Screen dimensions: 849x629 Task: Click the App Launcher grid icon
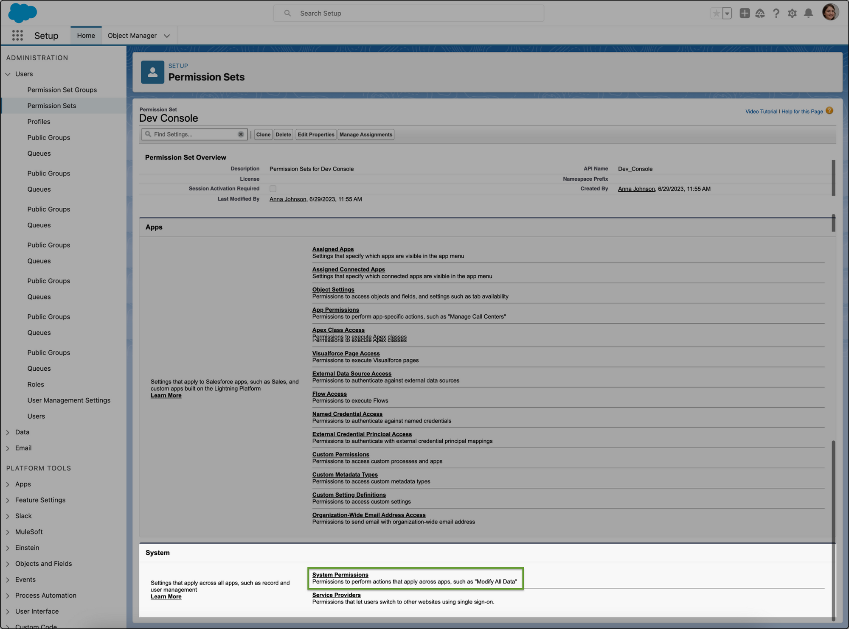17,36
